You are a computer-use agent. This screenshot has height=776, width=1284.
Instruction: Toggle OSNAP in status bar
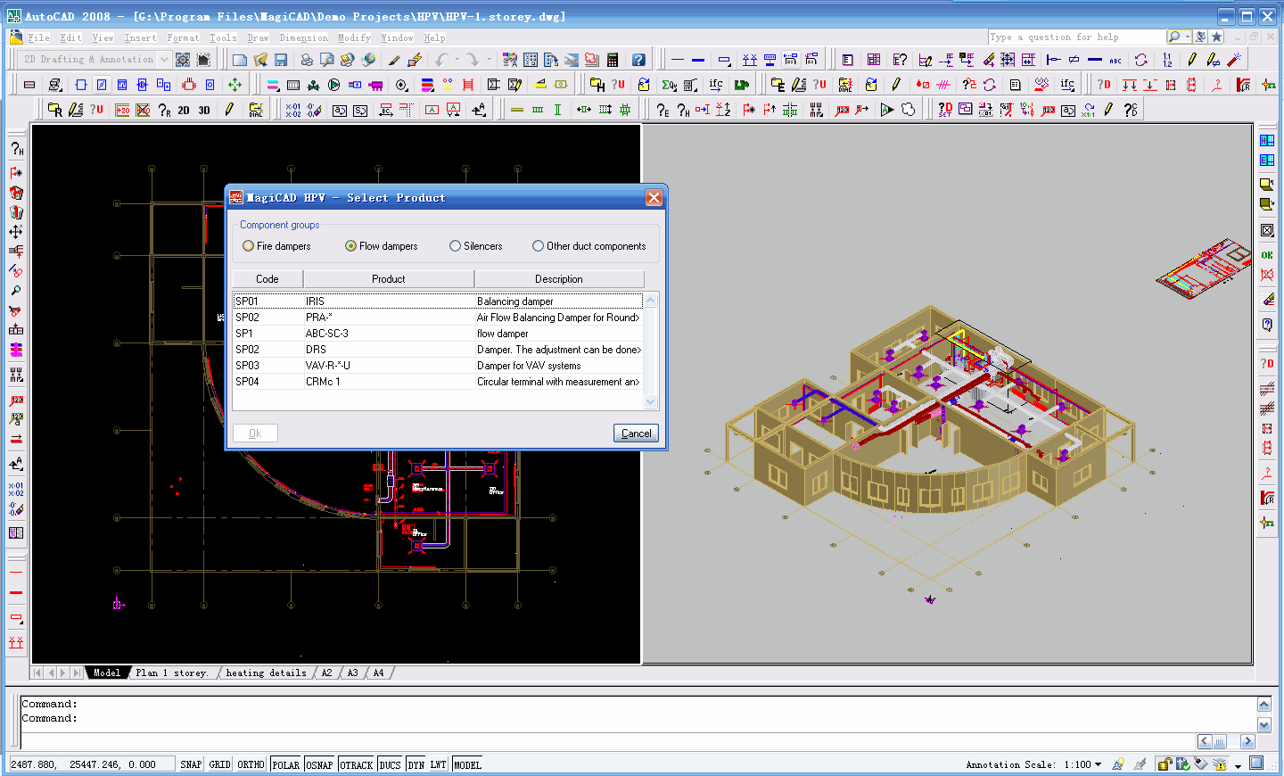tap(319, 764)
